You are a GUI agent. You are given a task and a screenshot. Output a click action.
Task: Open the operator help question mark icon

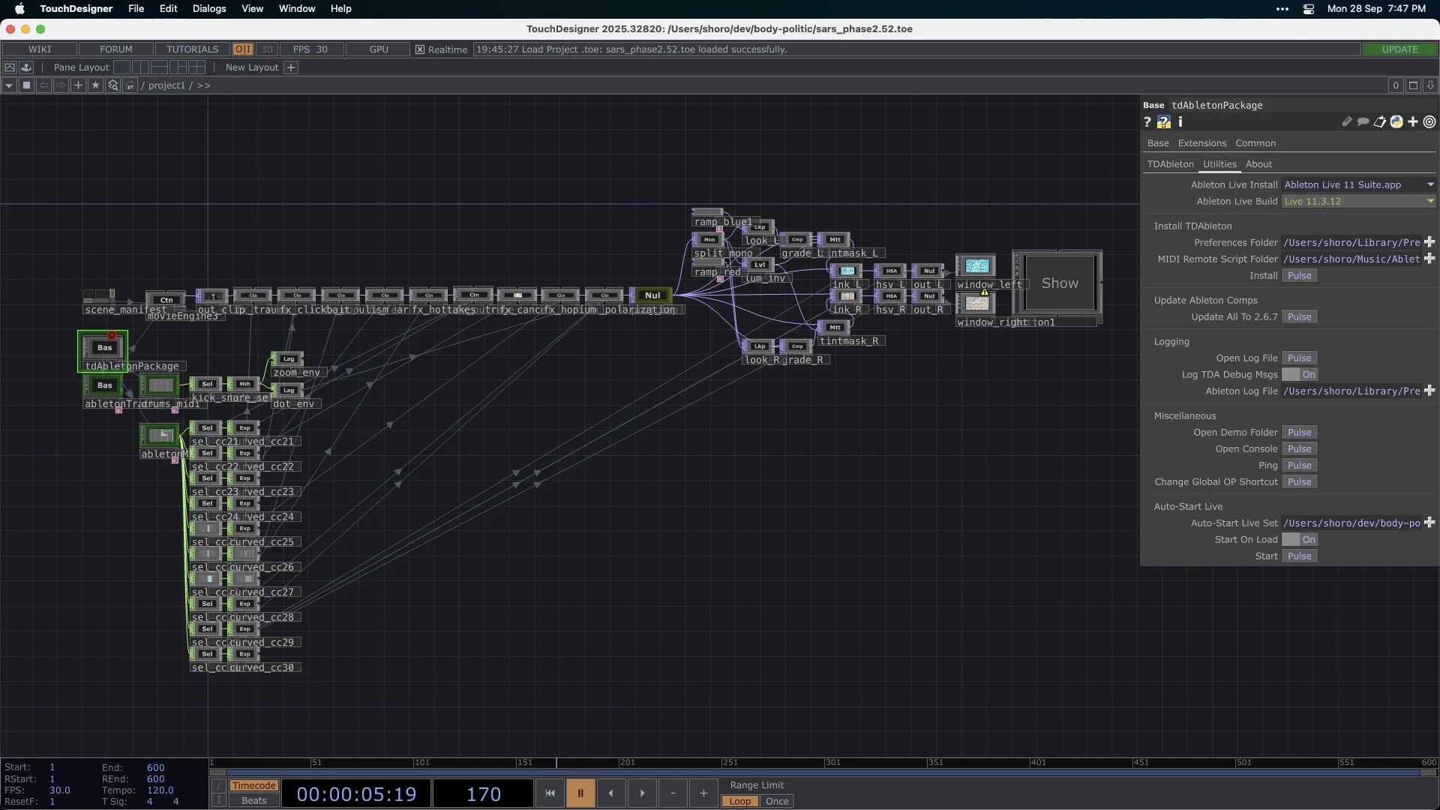pyautogui.click(x=1147, y=121)
